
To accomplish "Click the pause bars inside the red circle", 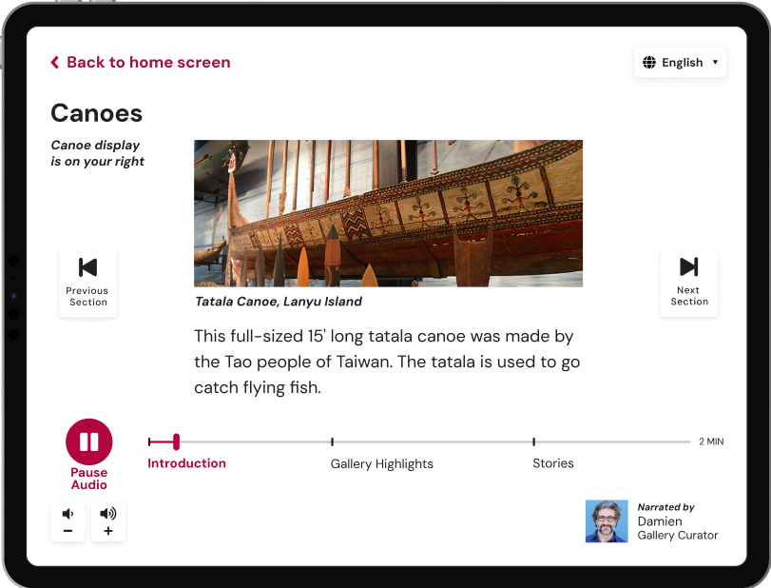I will pos(88,441).
